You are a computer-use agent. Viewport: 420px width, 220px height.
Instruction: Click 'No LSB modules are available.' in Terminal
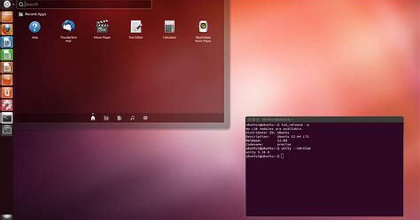pos(274,129)
